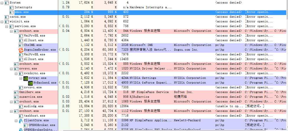Viewport: 288px width, 131px height.
Task: Click the Chinese Sogou Pinyin description cell
Action: point(150,50)
